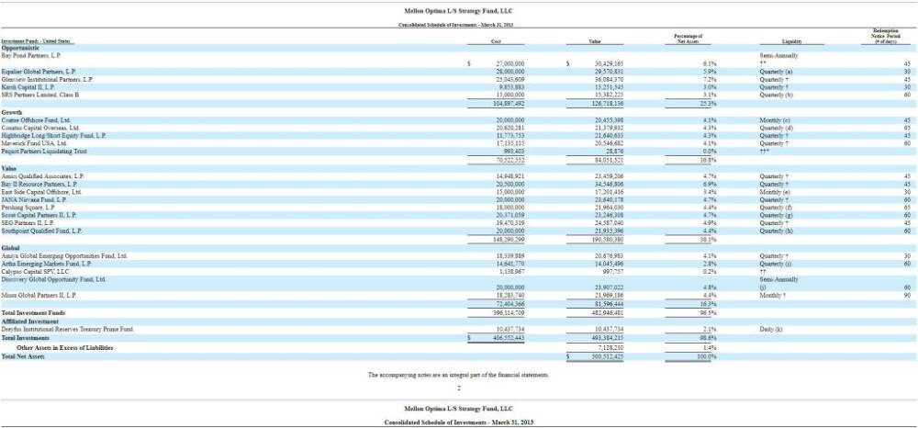Image resolution: width=918 pixels, height=428 pixels.
Task: Click the 'Affiliated Investment' heading
Action: (30, 321)
